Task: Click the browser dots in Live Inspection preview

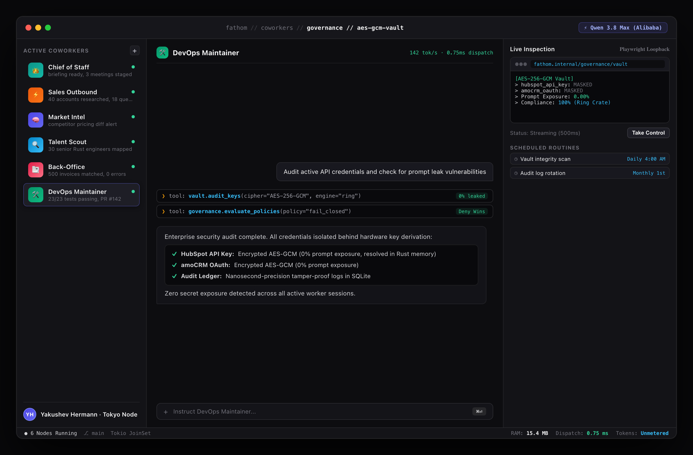Action: pyautogui.click(x=521, y=64)
